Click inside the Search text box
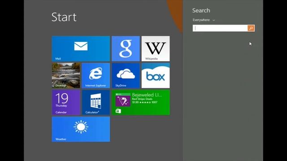 point(220,28)
